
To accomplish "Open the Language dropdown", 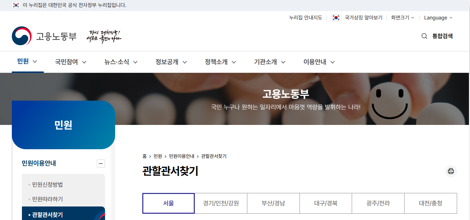I will point(438,17).
